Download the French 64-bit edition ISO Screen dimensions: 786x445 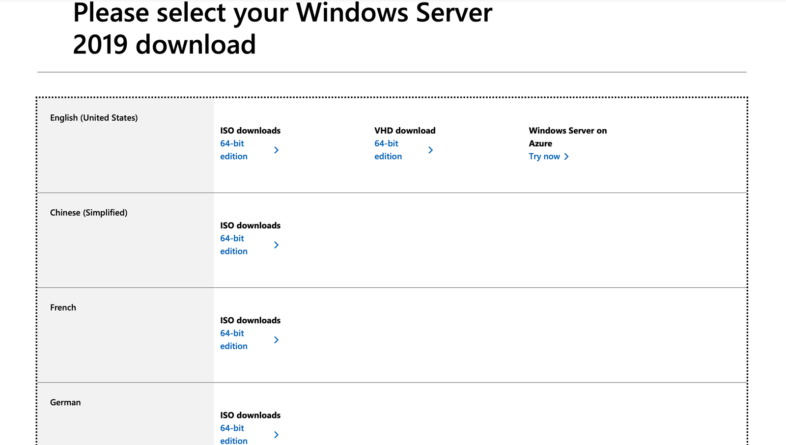234,339
